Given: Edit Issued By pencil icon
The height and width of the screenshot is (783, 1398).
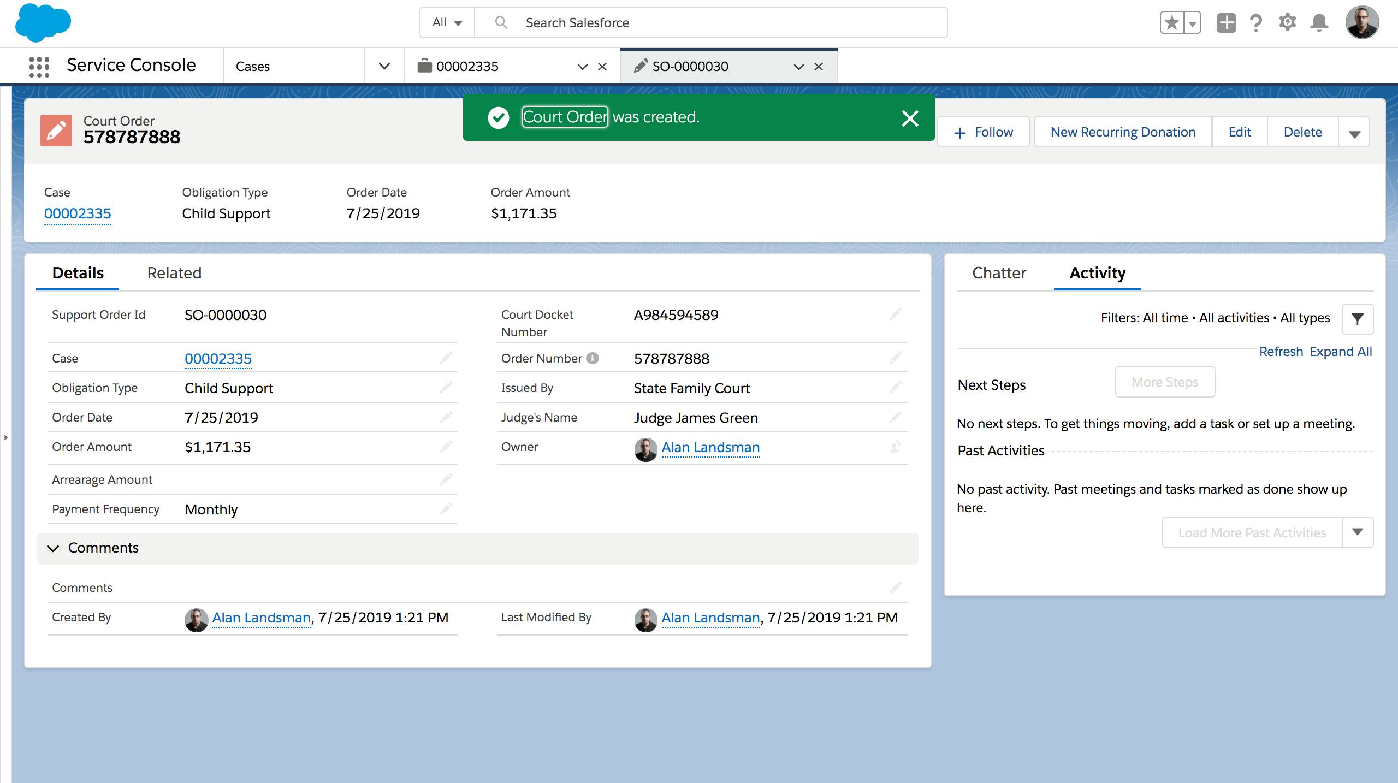Looking at the screenshot, I should [x=895, y=387].
